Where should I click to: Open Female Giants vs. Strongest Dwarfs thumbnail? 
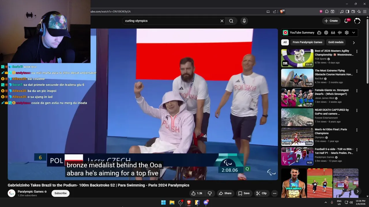[x=297, y=97]
